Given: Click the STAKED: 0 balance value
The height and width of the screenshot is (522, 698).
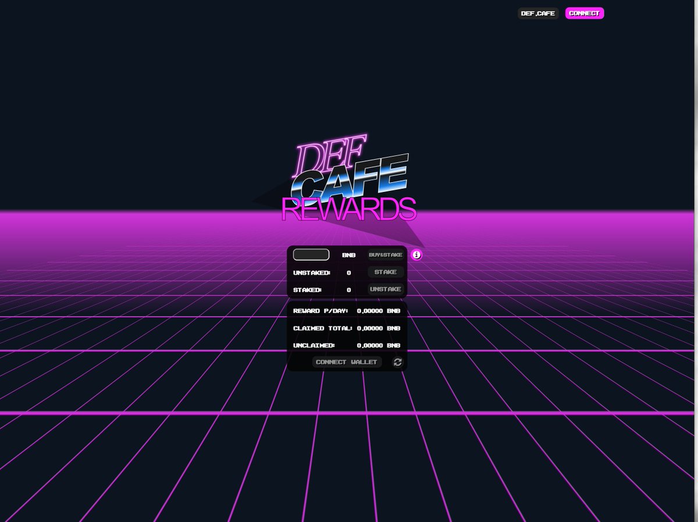Looking at the screenshot, I should 348,289.
